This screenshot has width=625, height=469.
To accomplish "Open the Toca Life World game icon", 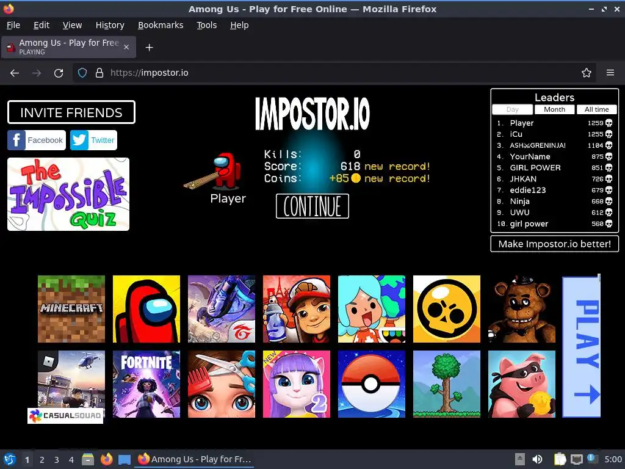I will click(x=372, y=308).
